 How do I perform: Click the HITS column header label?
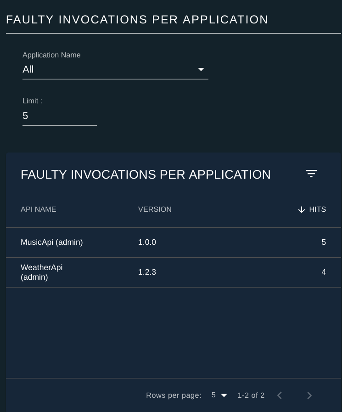tap(318, 209)
